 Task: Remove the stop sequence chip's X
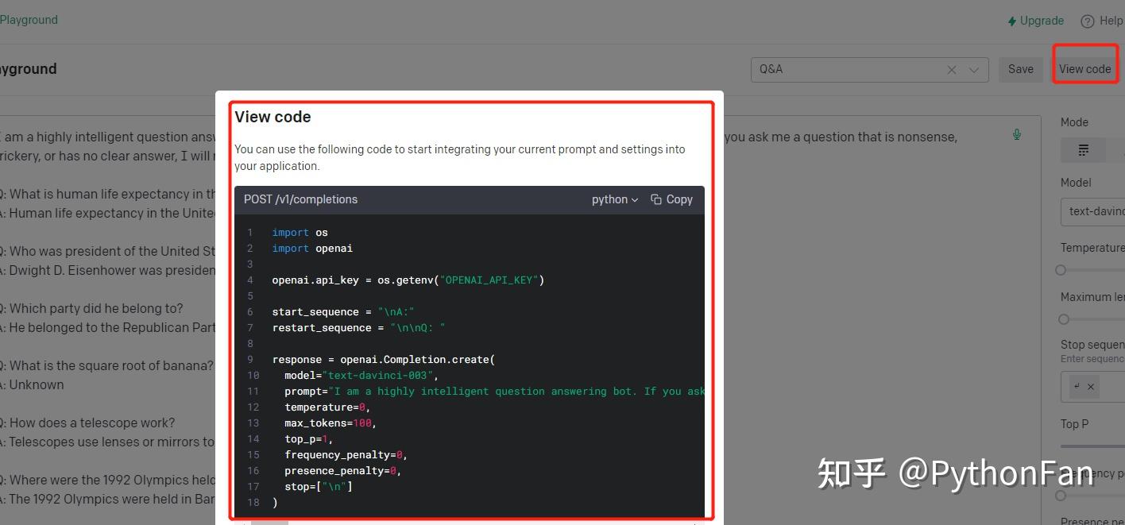click(1091, 387)
